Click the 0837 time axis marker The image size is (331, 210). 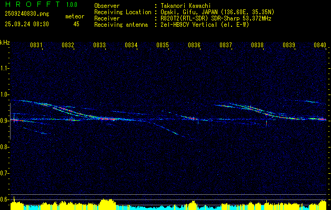point(226,45)
